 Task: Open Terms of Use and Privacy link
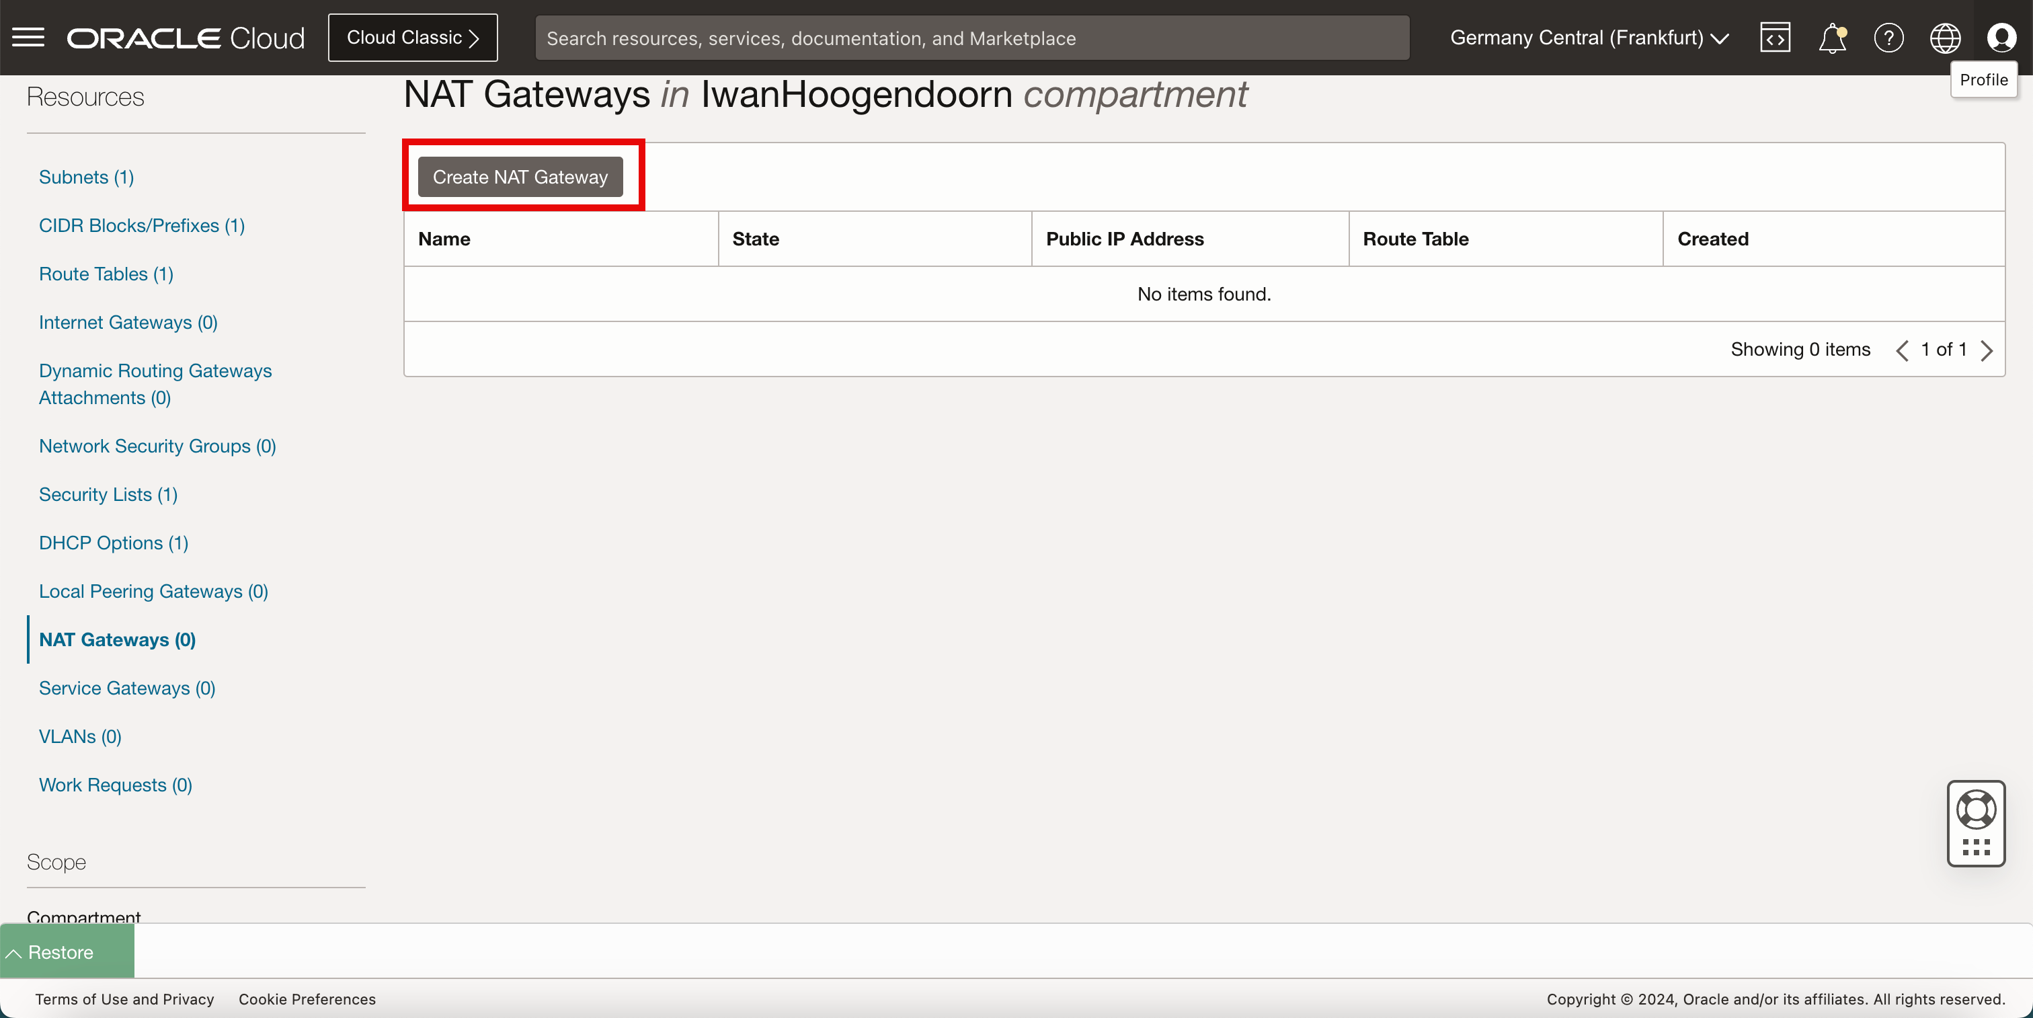click(124, 999)
